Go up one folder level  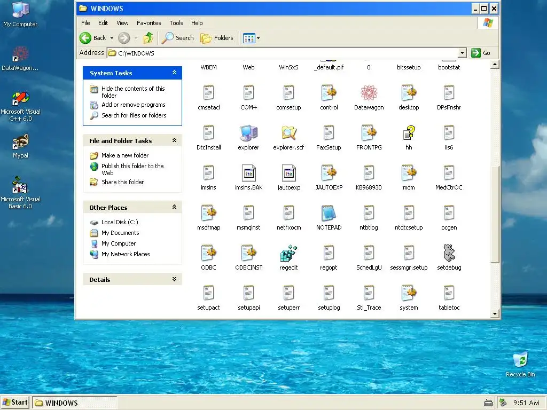pyautogui.click(x=149, y=38)
